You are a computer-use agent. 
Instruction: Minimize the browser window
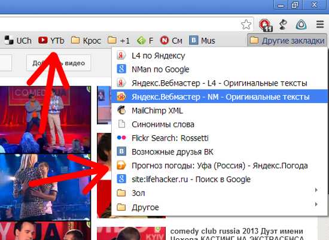(281, 5)
